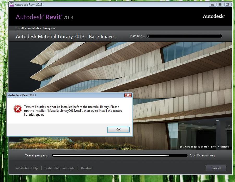Maximize the Revit installer window

[220, 5]
